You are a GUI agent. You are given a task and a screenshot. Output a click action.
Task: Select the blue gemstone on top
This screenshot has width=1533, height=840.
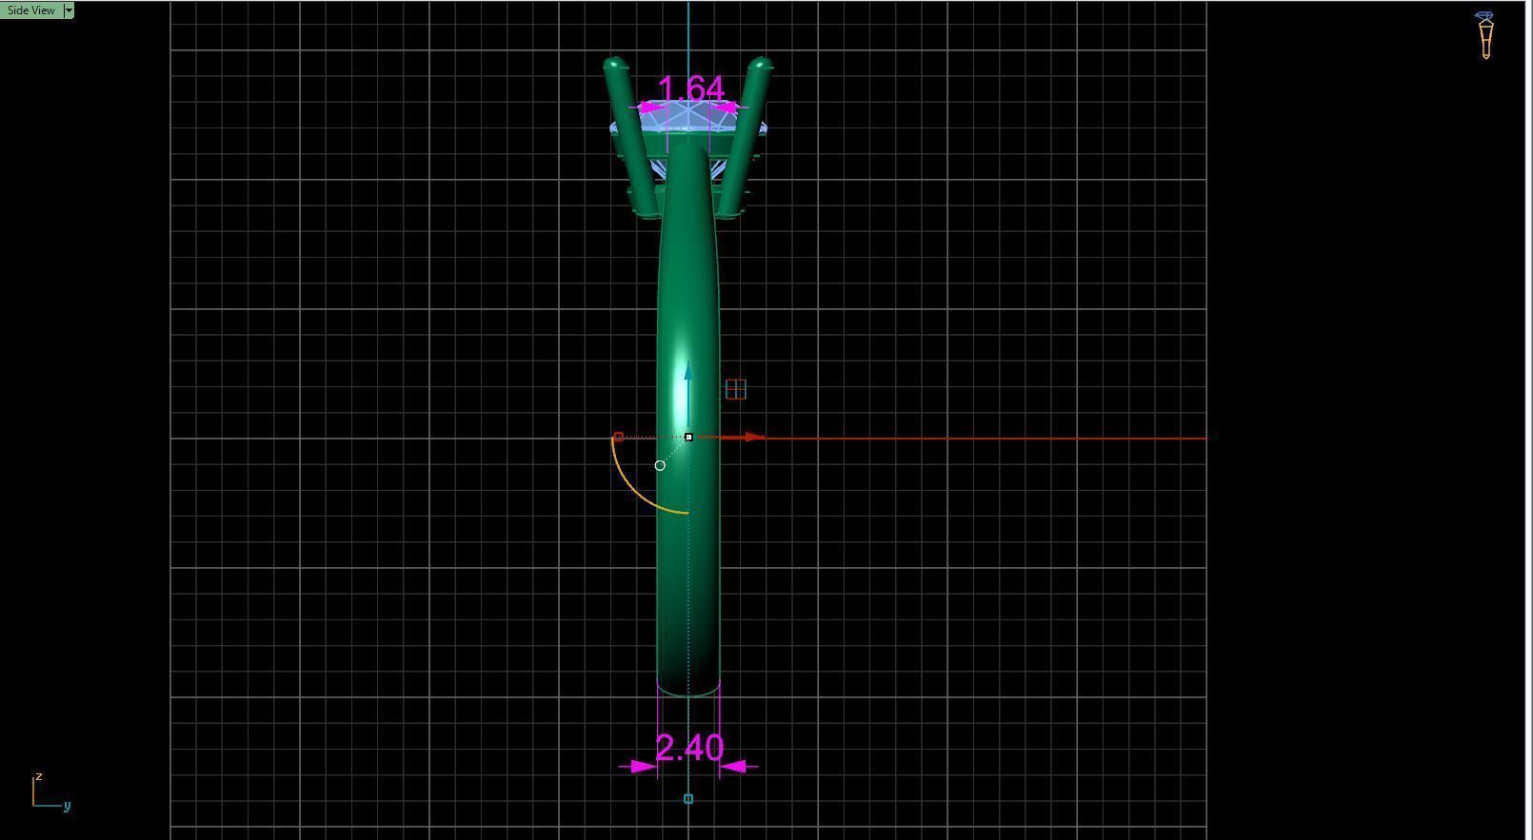687,117
